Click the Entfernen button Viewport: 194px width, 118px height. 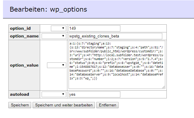coord(107,105)
